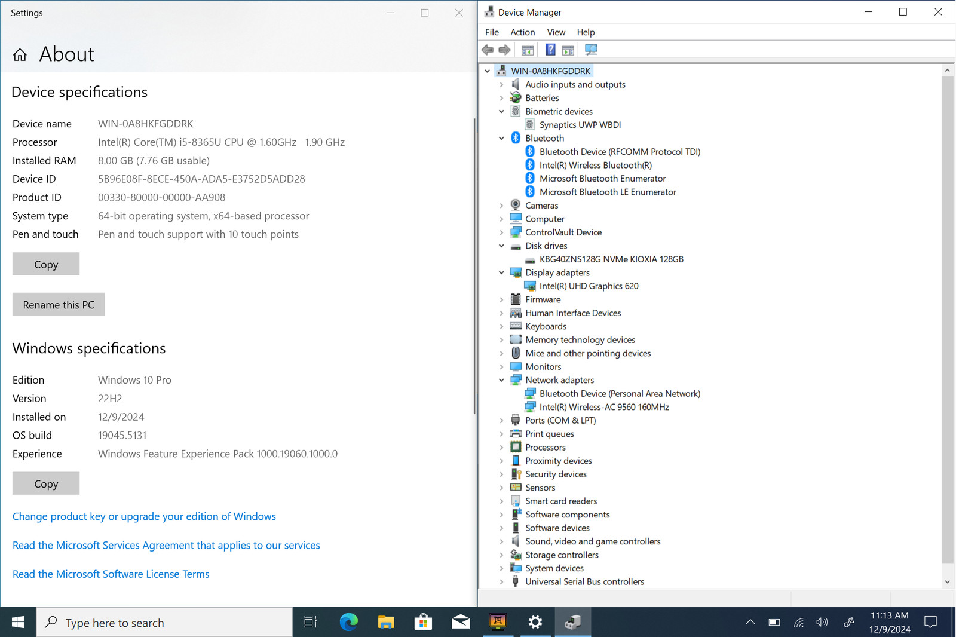
Task: Collapse the Disk drives category
Action: [x=502, y=246]
